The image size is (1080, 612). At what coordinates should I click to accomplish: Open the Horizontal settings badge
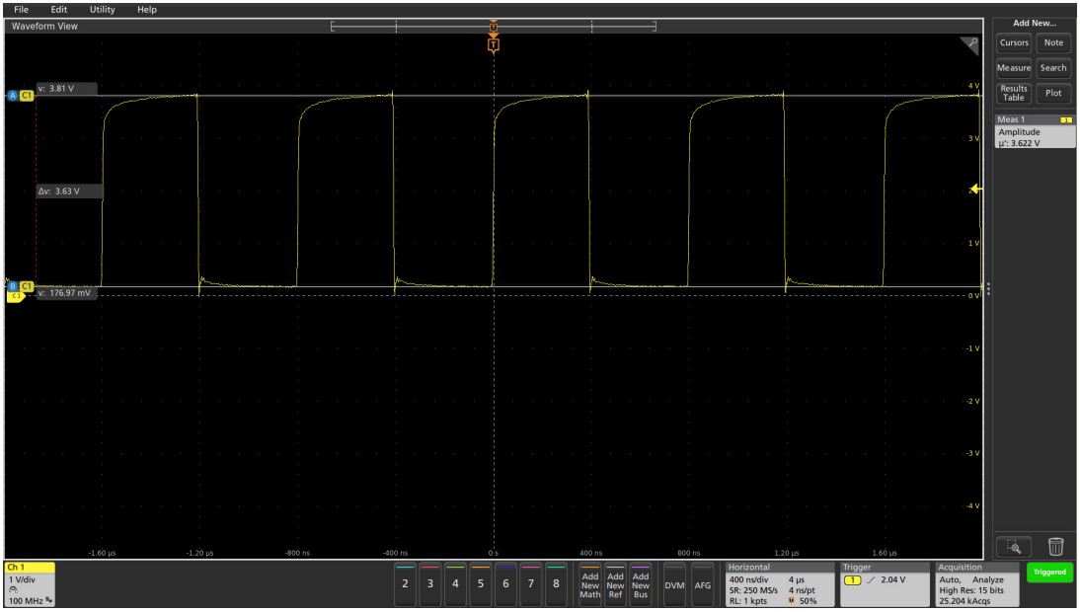tap(778, 583)
